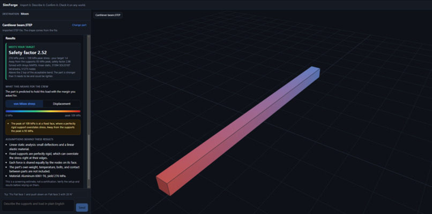Click the Send button

tap(82, 208)
